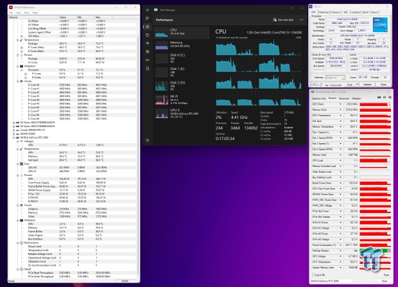
Task: Open the Memory Clock sensor dropdown in GPU-Z
Action: point(340,110)
